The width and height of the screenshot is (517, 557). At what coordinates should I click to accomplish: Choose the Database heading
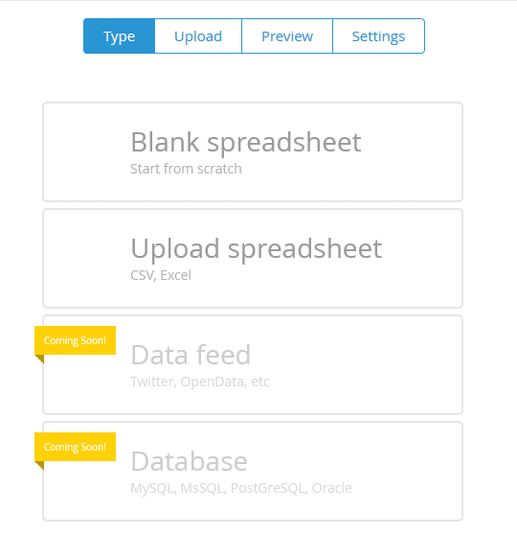click(190, 461)
